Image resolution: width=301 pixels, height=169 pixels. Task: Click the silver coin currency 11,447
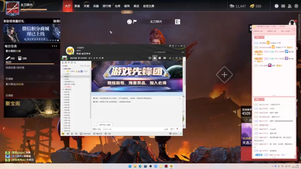point(238,6)
